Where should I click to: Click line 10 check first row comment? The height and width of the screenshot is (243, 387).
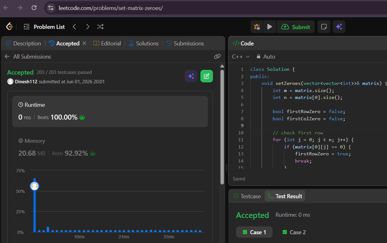[x=298, y=133]
